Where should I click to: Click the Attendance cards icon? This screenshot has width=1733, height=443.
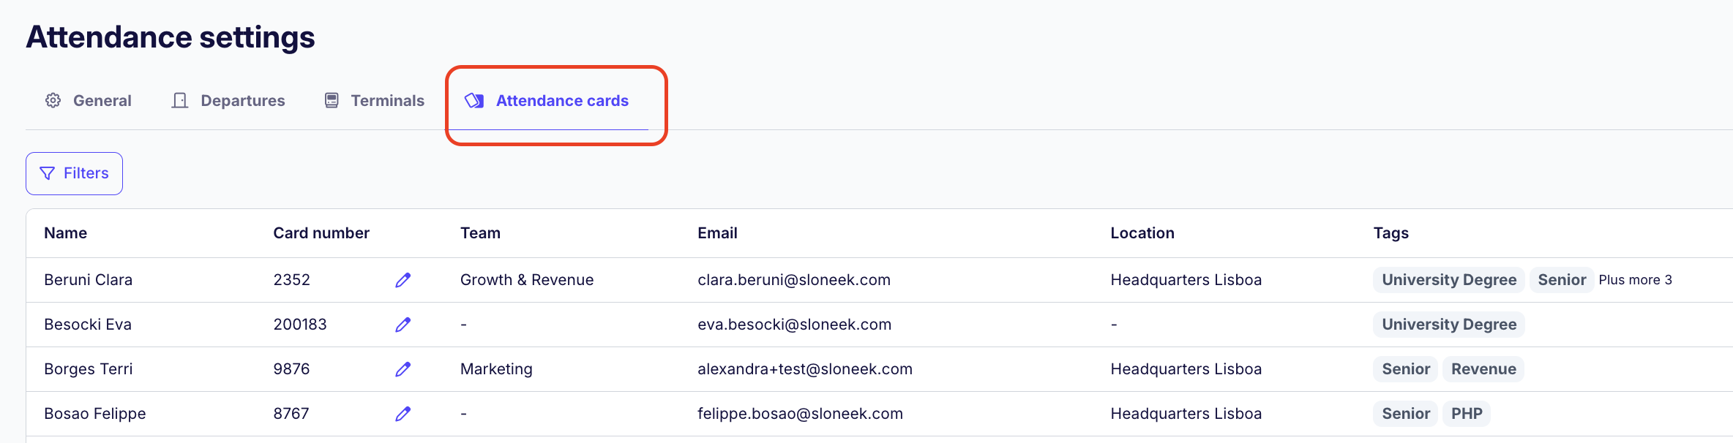tap(474, 101)
